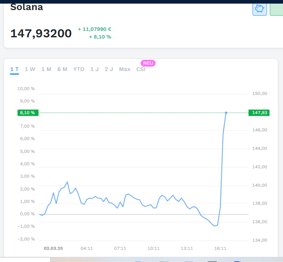Select the YTD timeframe tab

pyautogui.click(x=79, y=69)
